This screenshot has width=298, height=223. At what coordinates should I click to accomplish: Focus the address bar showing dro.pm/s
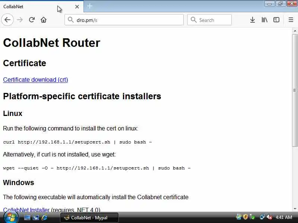(124, 20)
